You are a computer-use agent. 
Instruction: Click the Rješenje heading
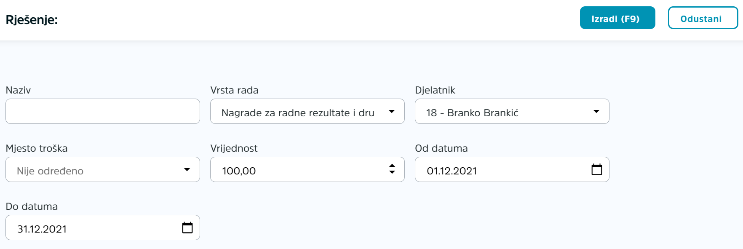click(x=32, y=20)
